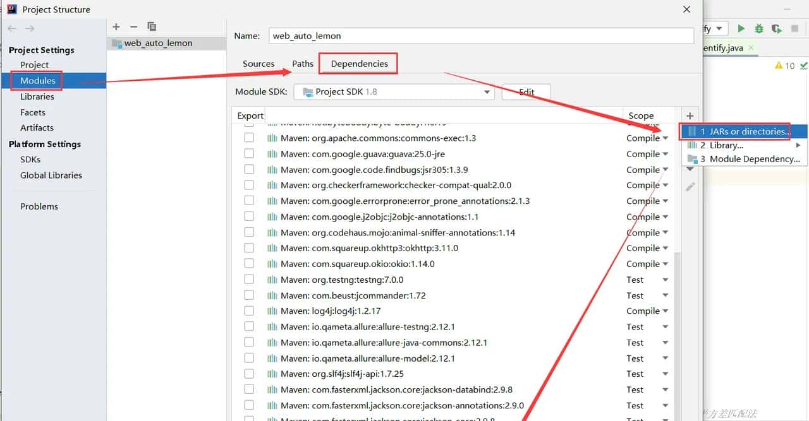Open the Module SDK dropdown

tap(487, 92)
